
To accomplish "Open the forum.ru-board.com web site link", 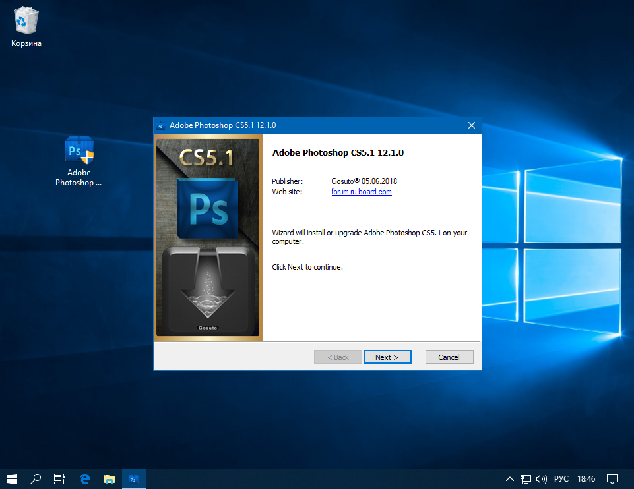I will (x=361, y=192).
